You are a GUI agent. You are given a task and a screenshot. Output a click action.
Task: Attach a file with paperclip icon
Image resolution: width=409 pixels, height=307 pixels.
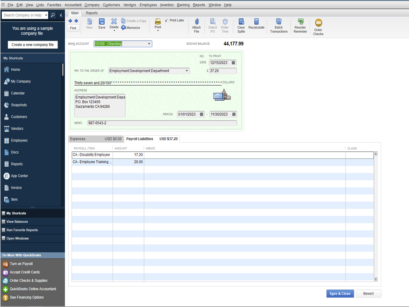coord(196,26)
